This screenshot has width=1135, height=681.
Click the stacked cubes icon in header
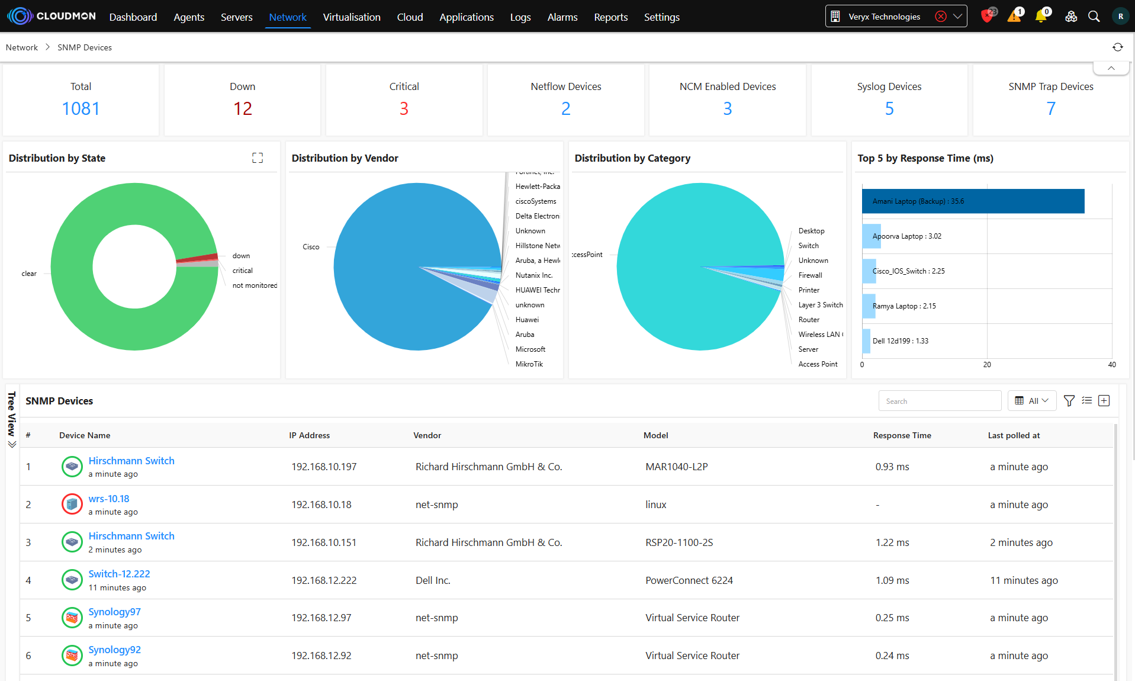point(1070,17)
